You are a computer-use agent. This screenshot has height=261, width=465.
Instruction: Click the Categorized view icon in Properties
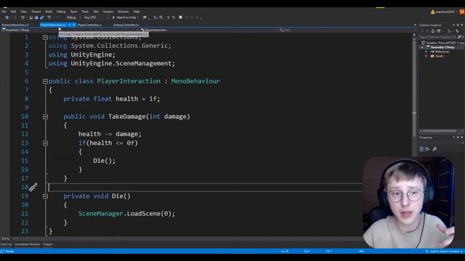click(421, 149)
